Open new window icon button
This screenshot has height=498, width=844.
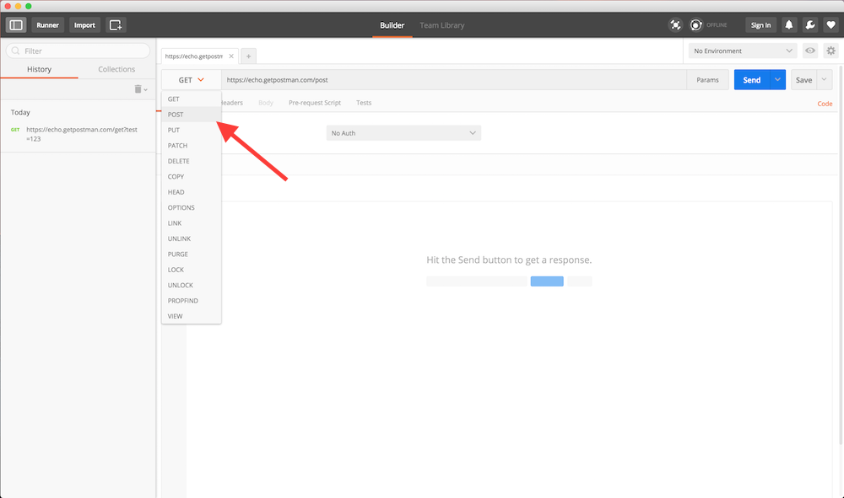coord(115,24)
